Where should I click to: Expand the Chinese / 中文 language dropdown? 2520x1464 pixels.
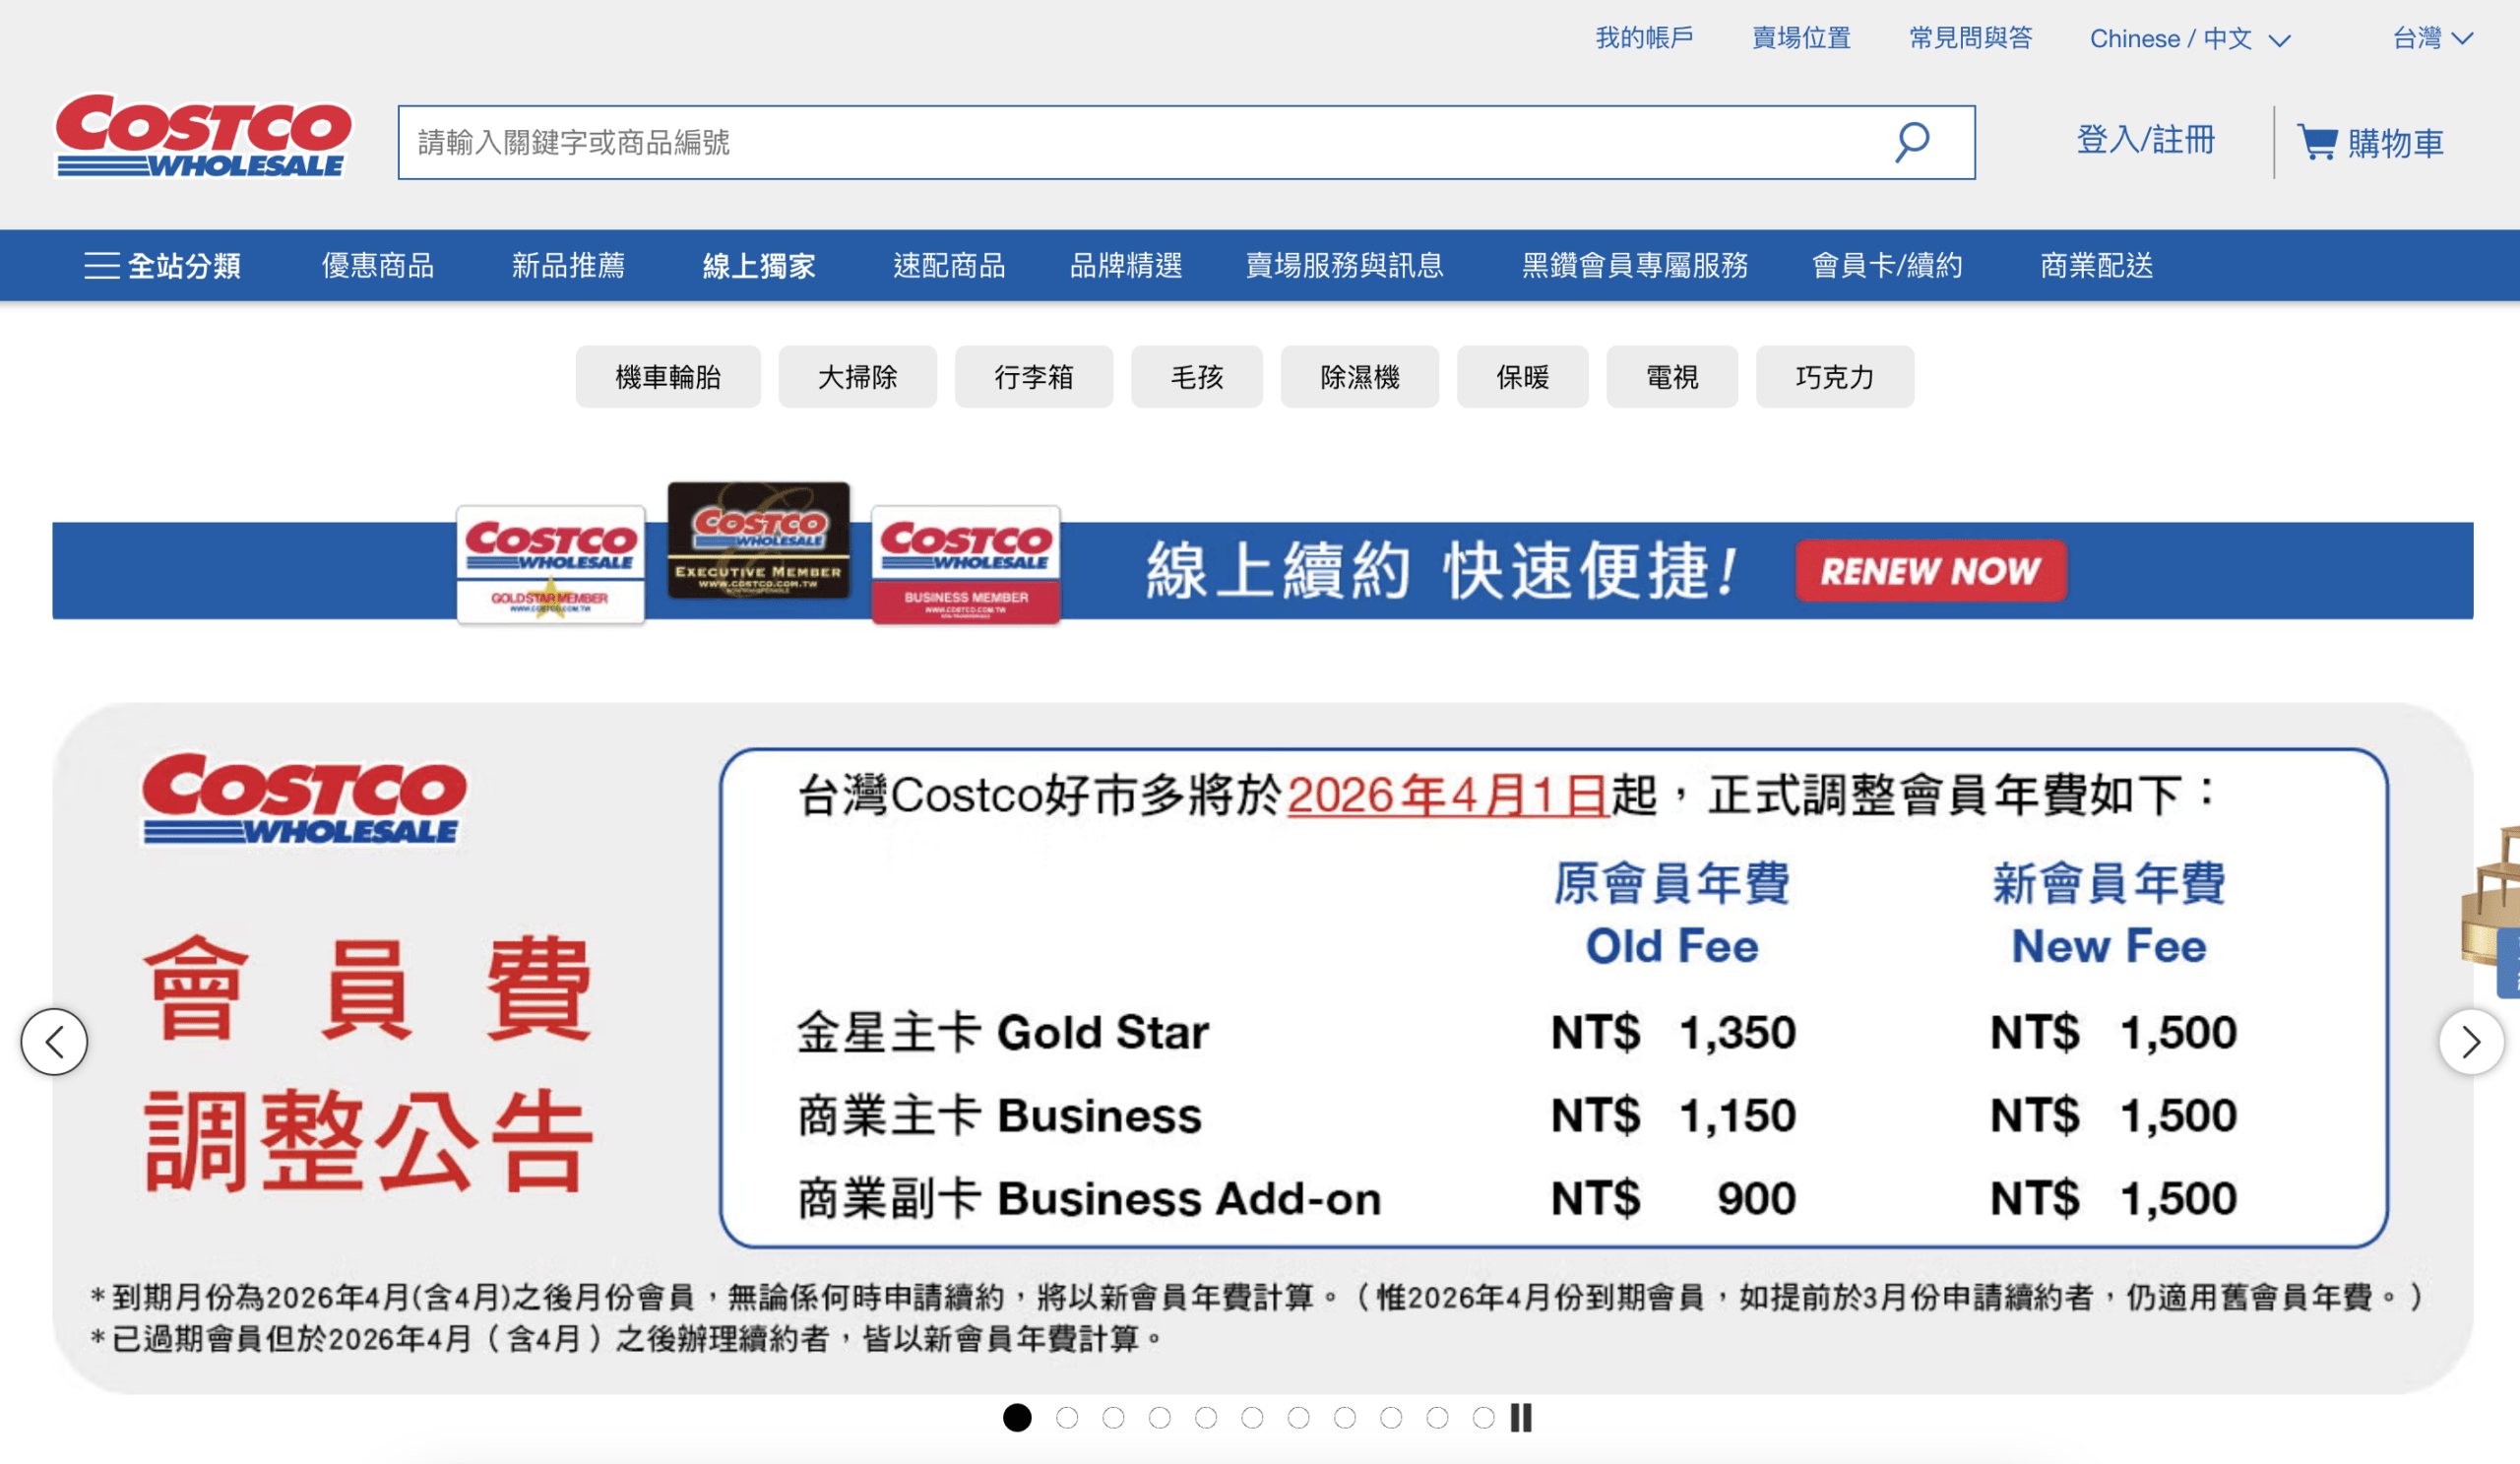click(2189, 39)
